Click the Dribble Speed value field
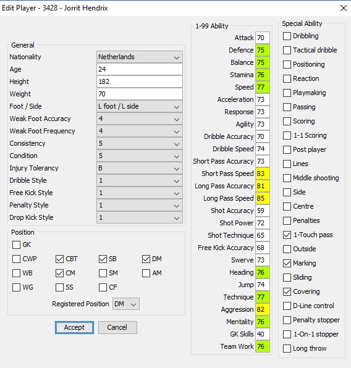Viewport: 351px width, 368px height. click(x=263, y=149)
